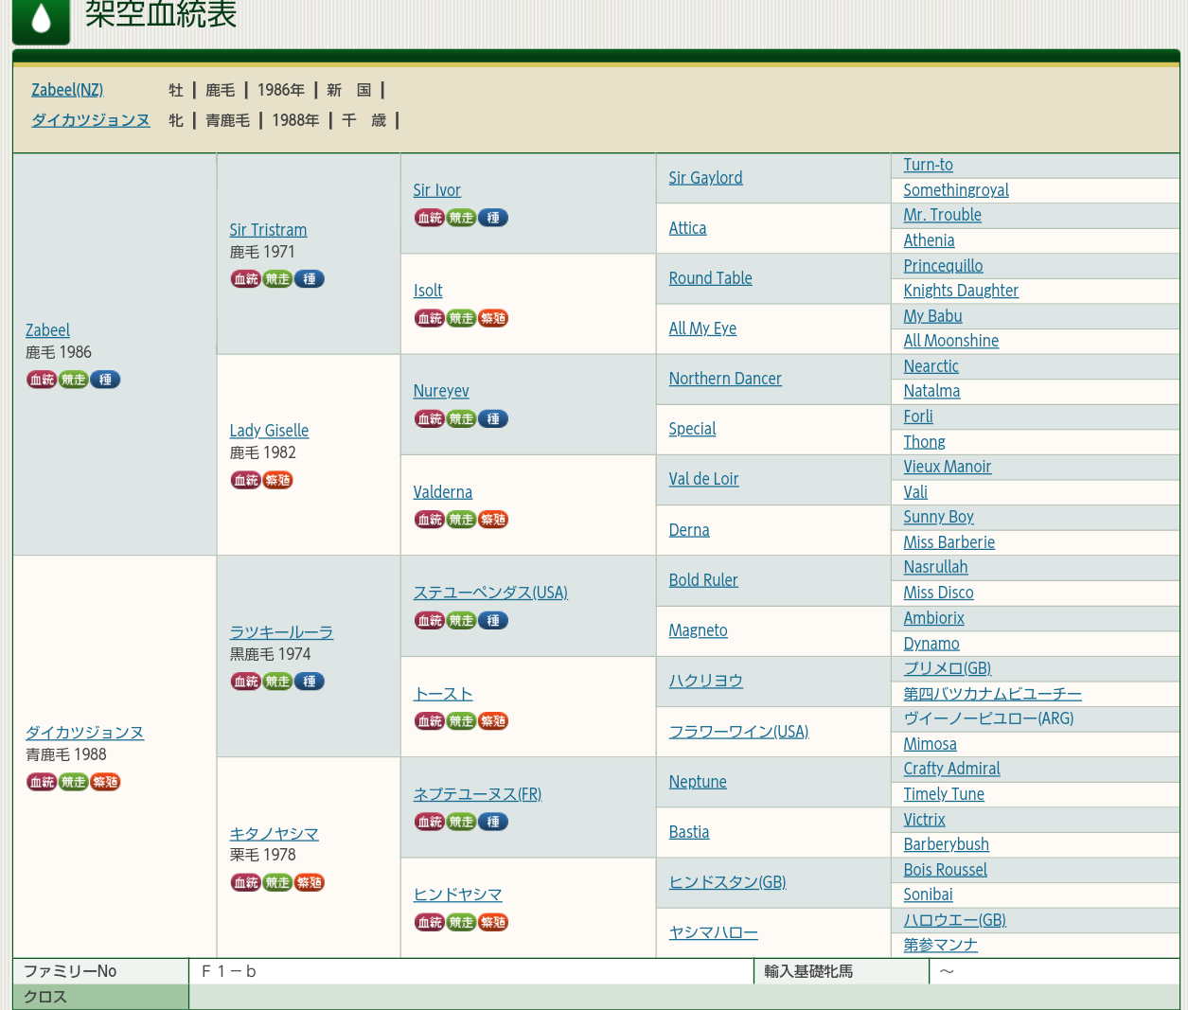The height and width of the screenshot is (1010, 1188).
Task: Open table ダイカツジョンヌ's 競走 badge
Action: pyautogui.click(x=73, y=782)
